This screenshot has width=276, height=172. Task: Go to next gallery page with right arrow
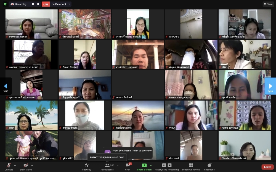tap(270, 86)
